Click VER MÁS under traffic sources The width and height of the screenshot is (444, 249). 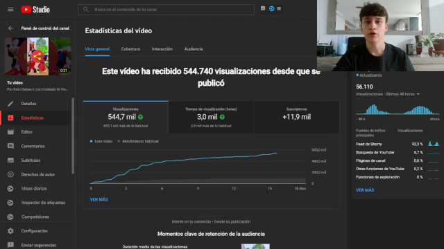pyautogui.click(x=365, y=190)
